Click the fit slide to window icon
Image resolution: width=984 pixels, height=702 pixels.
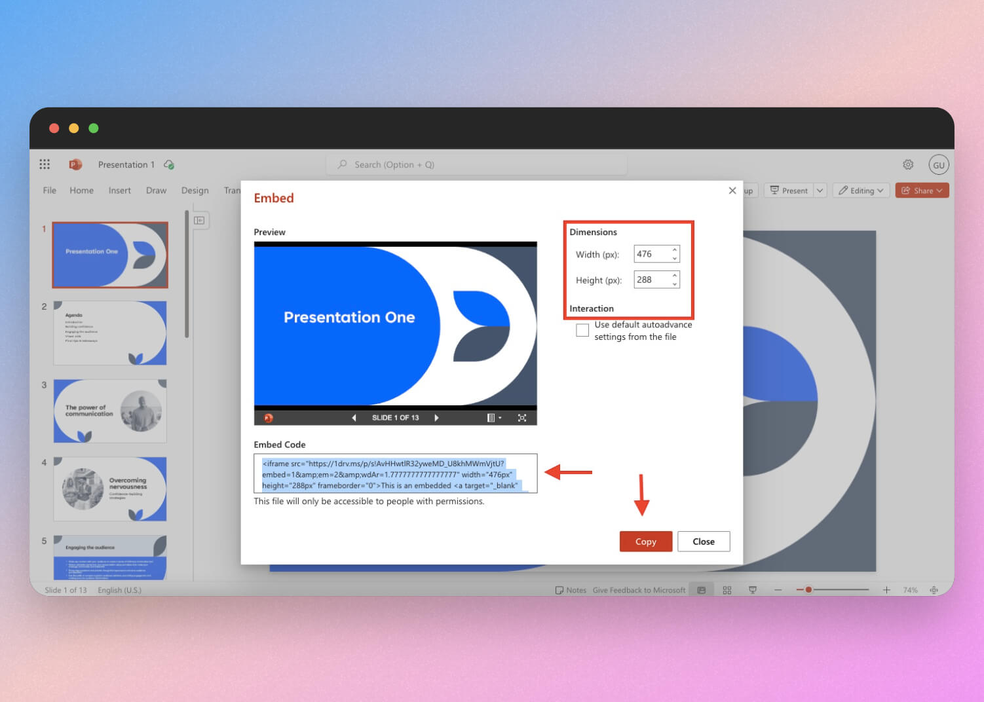coord(934,590)
